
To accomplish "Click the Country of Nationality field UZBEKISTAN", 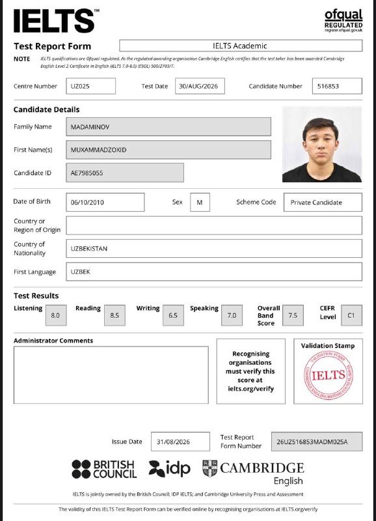I will (214, 248).
